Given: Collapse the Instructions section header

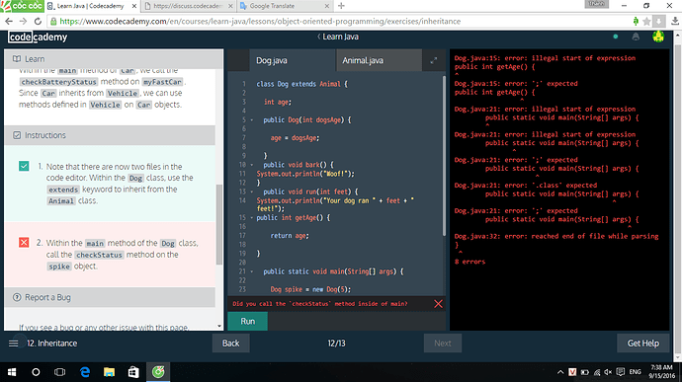Looking at the screenshot, I should pos(110,135).
